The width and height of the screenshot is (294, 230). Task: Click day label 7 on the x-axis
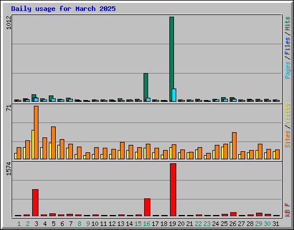pos(71,224)
